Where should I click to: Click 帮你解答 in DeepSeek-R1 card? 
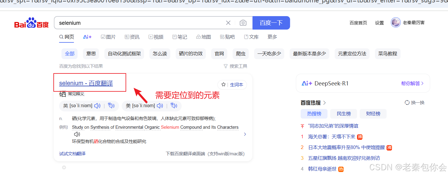[x=413, y=83]
